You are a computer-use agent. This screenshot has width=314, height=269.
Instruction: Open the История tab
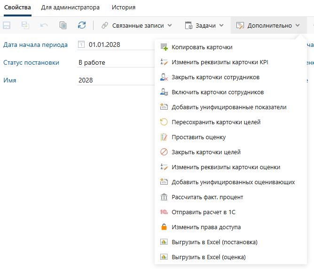(124, 7)
